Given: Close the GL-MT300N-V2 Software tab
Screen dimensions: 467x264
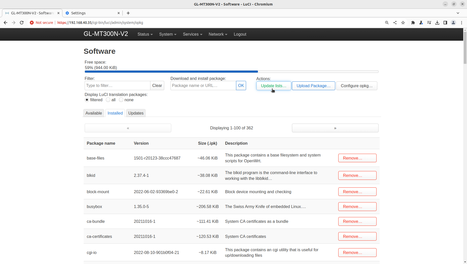Looking at the screenshot, I should 58,13.
